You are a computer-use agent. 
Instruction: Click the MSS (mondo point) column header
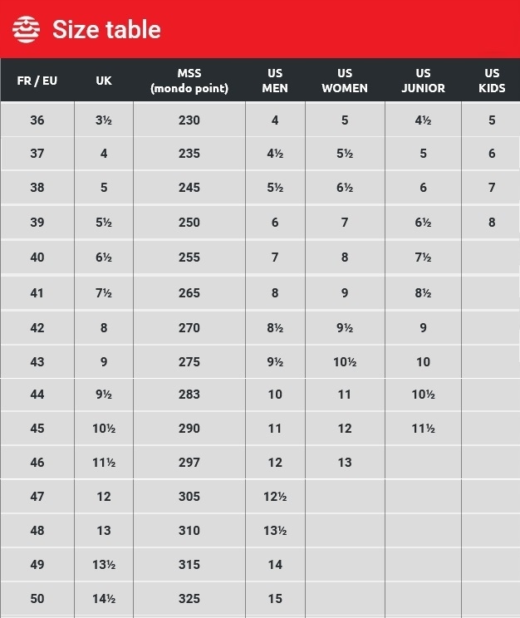pyautogui.click(x=189, y=81)
